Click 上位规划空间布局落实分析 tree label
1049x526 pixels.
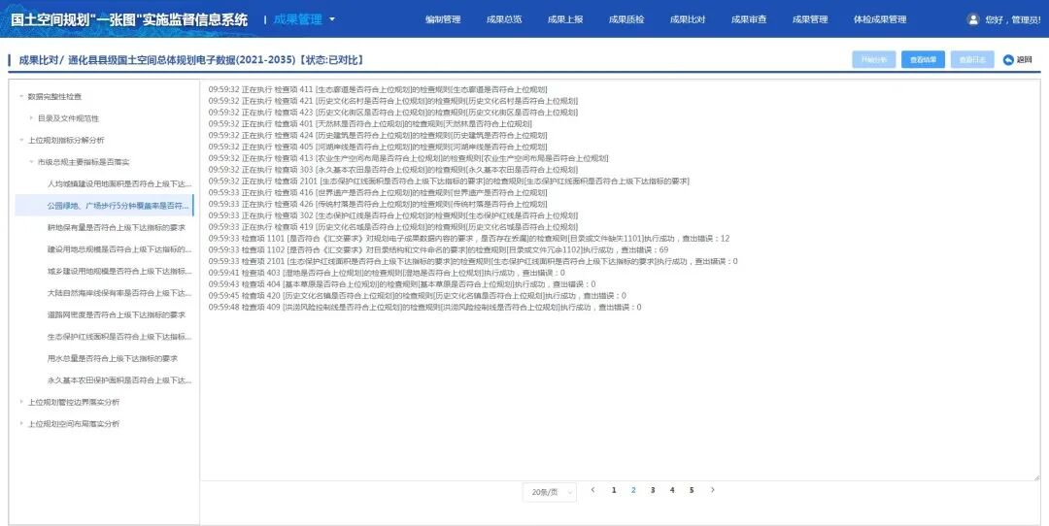pos(74,424)
